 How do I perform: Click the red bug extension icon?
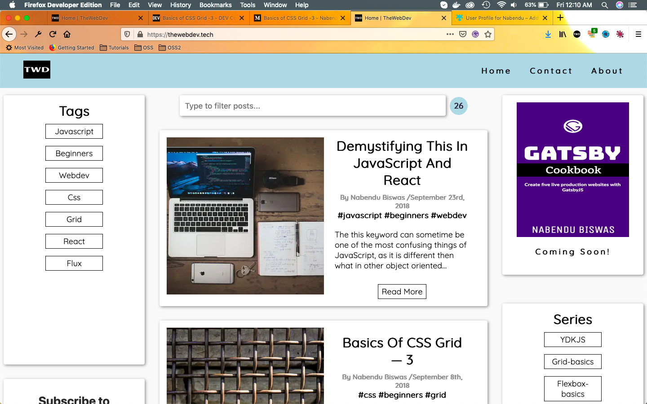coord(620,34)
